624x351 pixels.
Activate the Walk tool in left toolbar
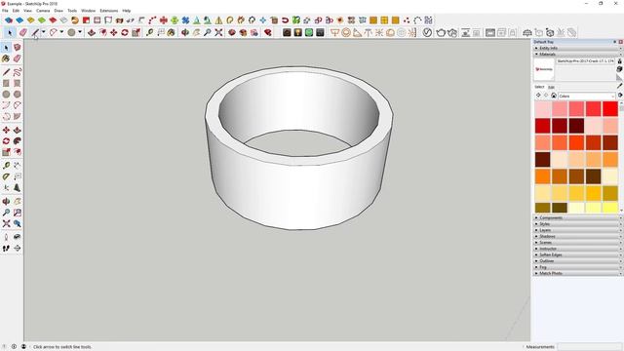(x=6, y=249)
